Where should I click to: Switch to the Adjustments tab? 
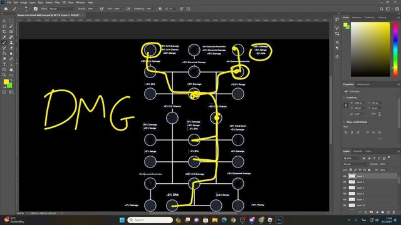pyautogui.click(x=363, y=84)
